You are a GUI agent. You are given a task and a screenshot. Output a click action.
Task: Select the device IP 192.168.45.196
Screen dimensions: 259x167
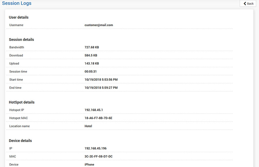coord(96,148)
